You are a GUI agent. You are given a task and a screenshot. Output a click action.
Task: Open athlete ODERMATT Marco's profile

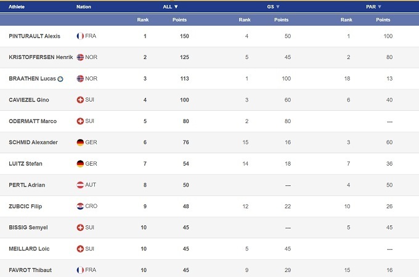pos(33,121)
